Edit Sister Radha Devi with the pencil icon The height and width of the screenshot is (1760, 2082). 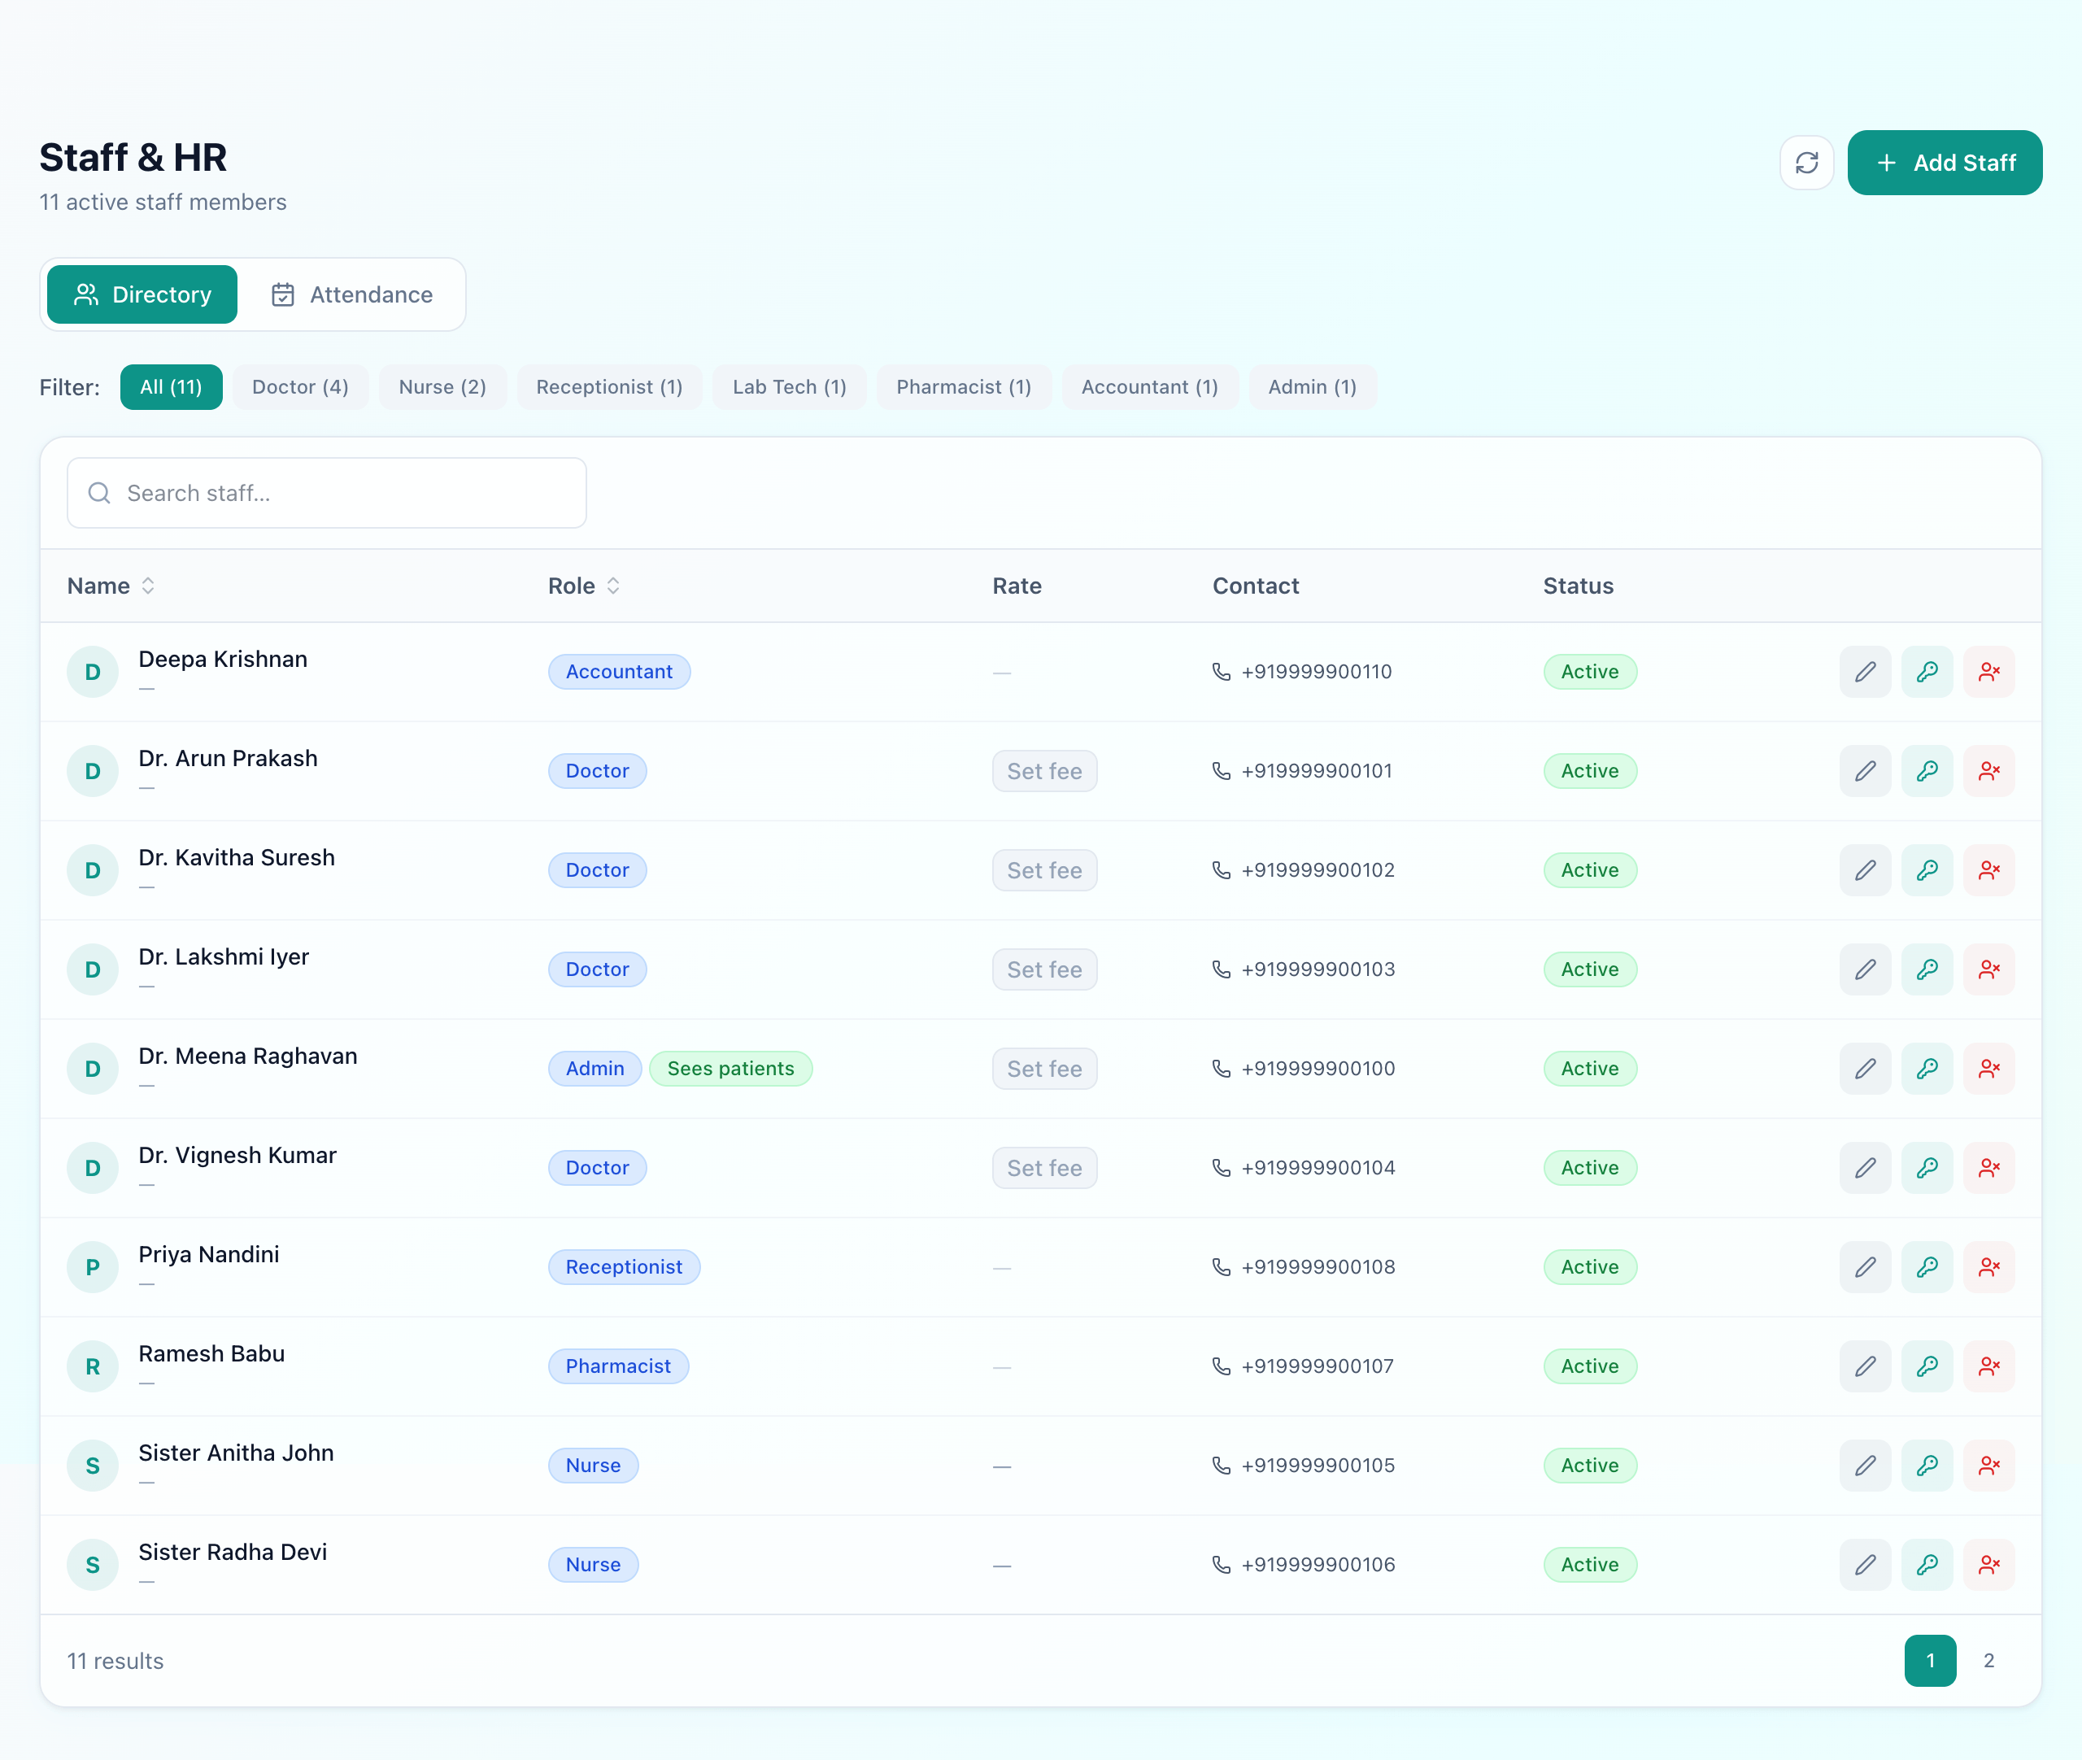[1865, 1565]
